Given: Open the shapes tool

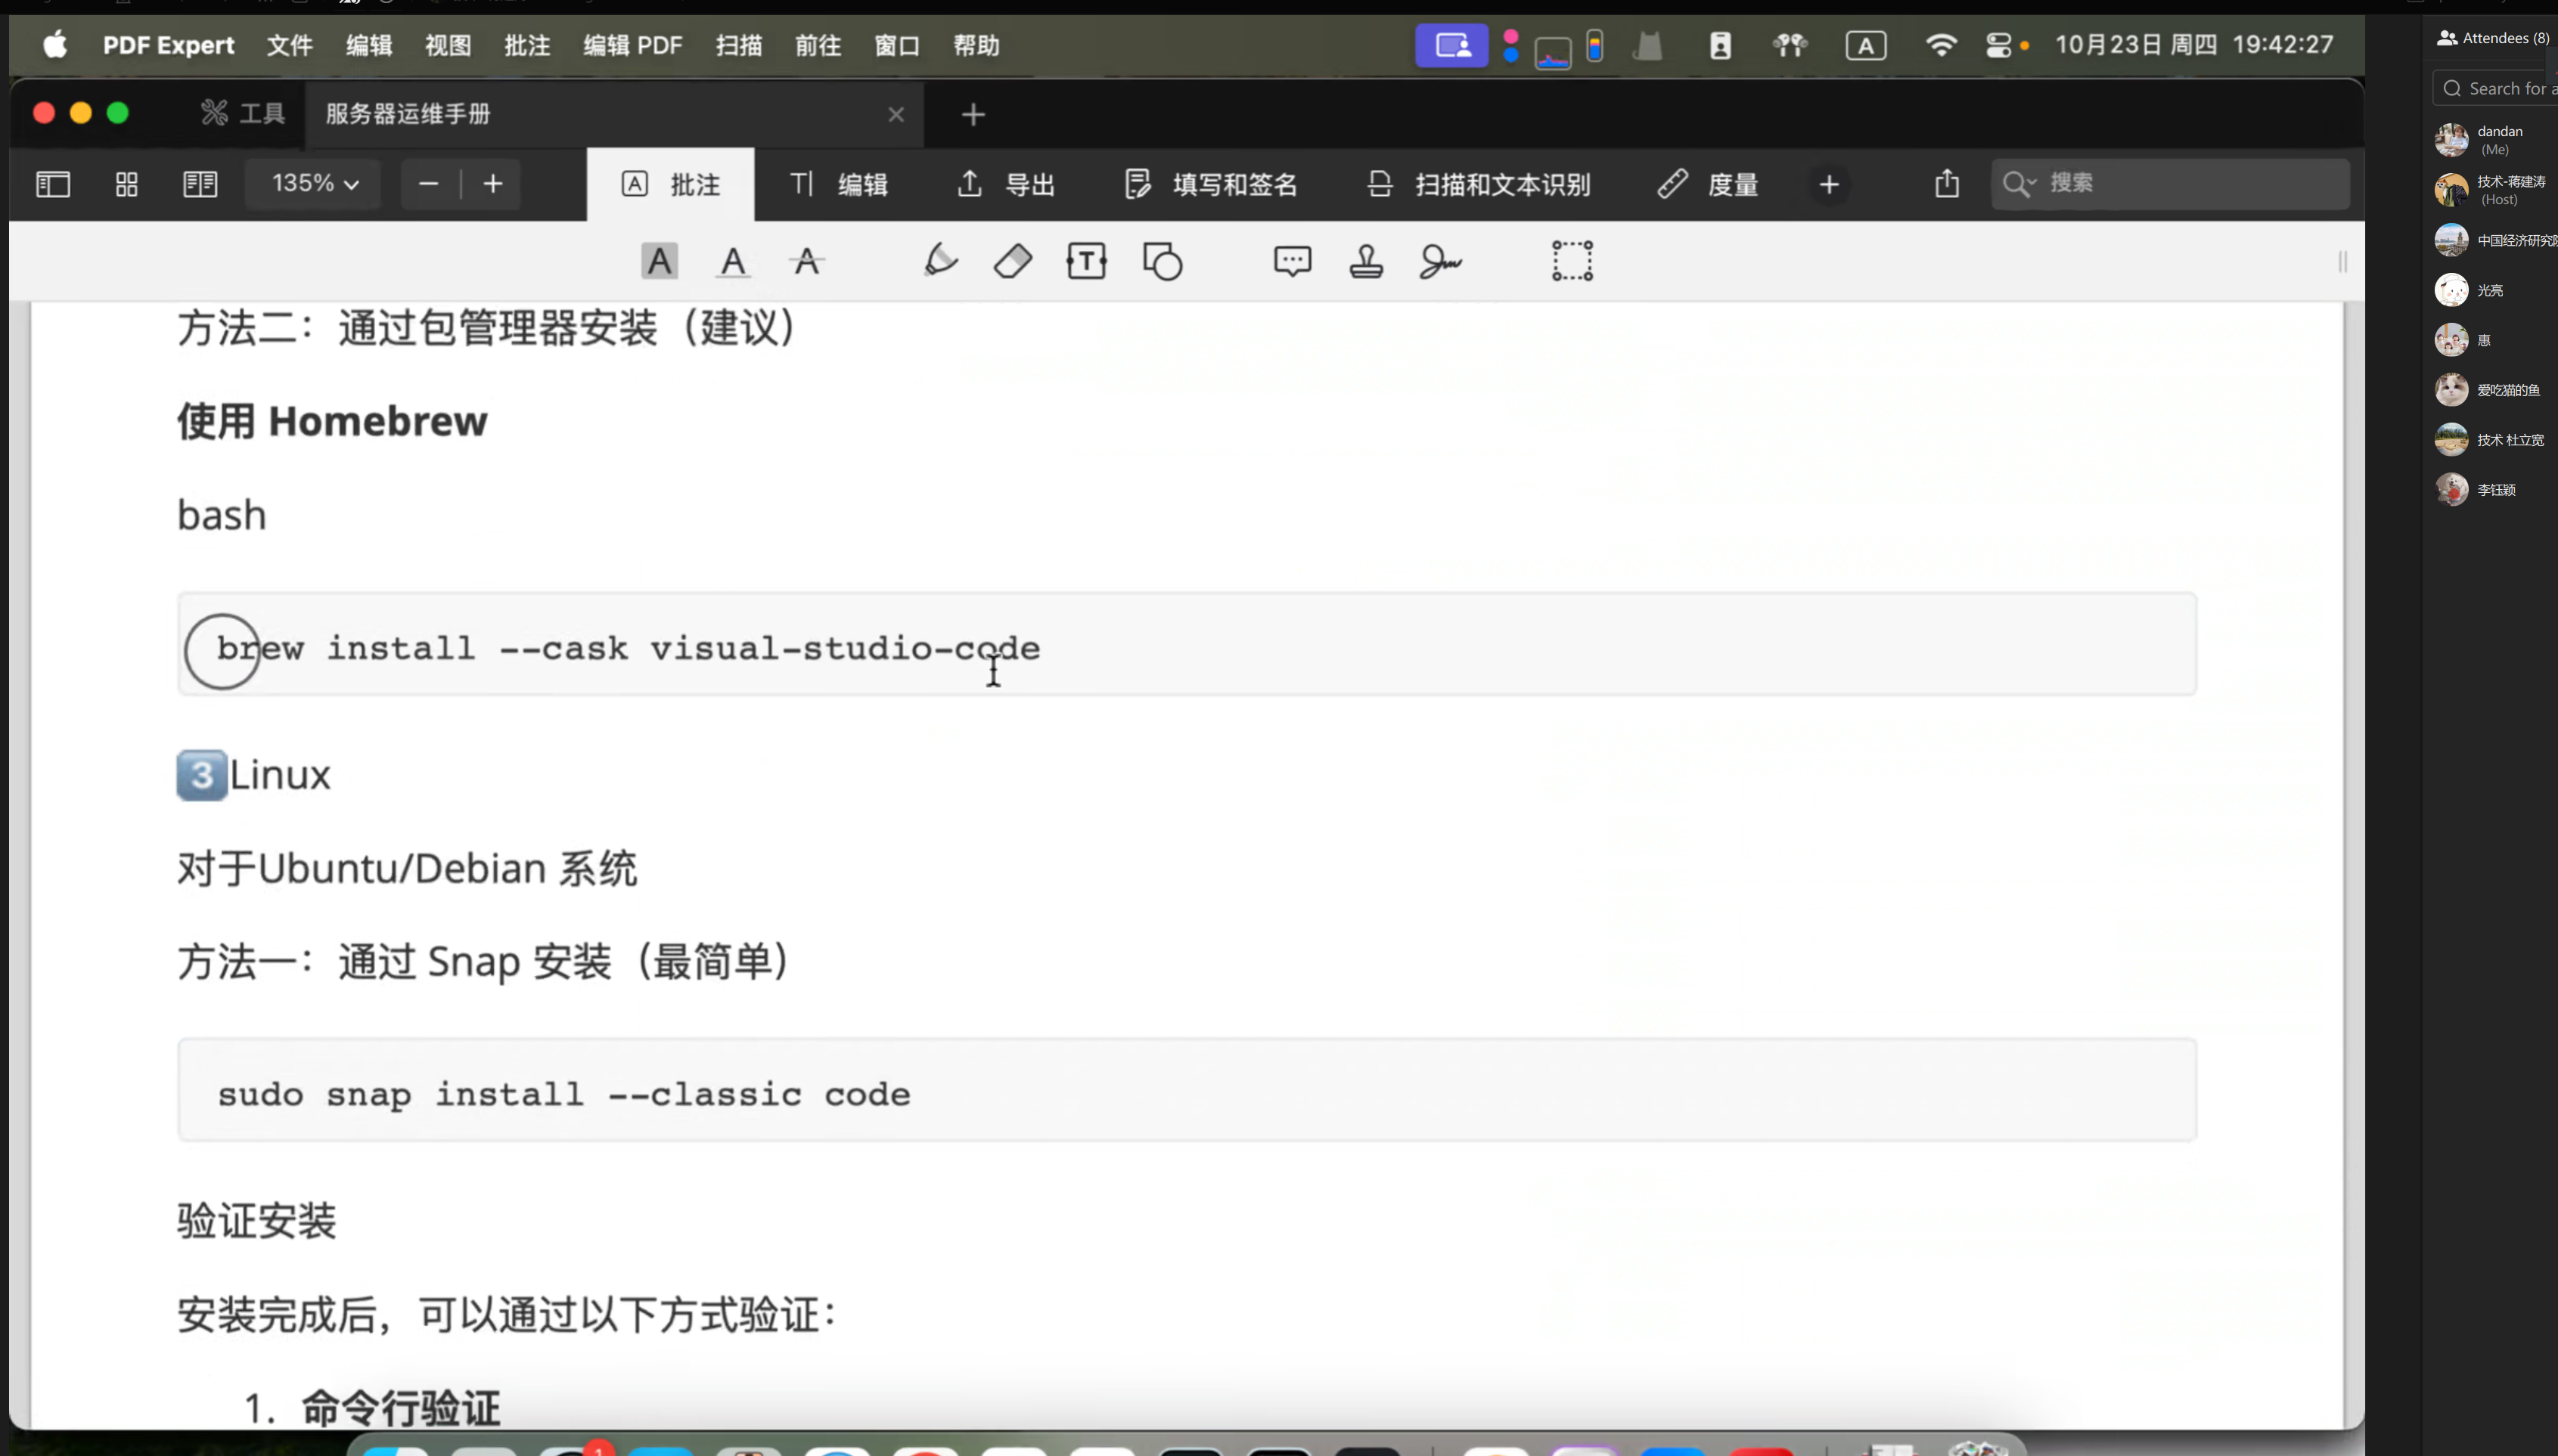Looking at the screenshot, I should [x=1163, y=262].
